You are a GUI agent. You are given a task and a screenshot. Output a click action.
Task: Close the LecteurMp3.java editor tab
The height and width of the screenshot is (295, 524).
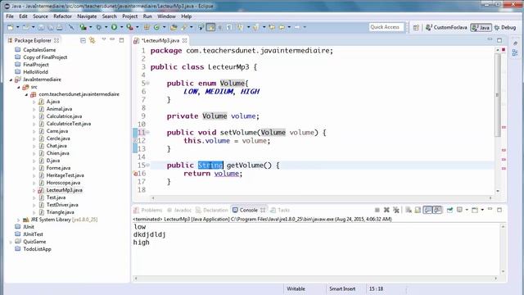coord(184,40)
